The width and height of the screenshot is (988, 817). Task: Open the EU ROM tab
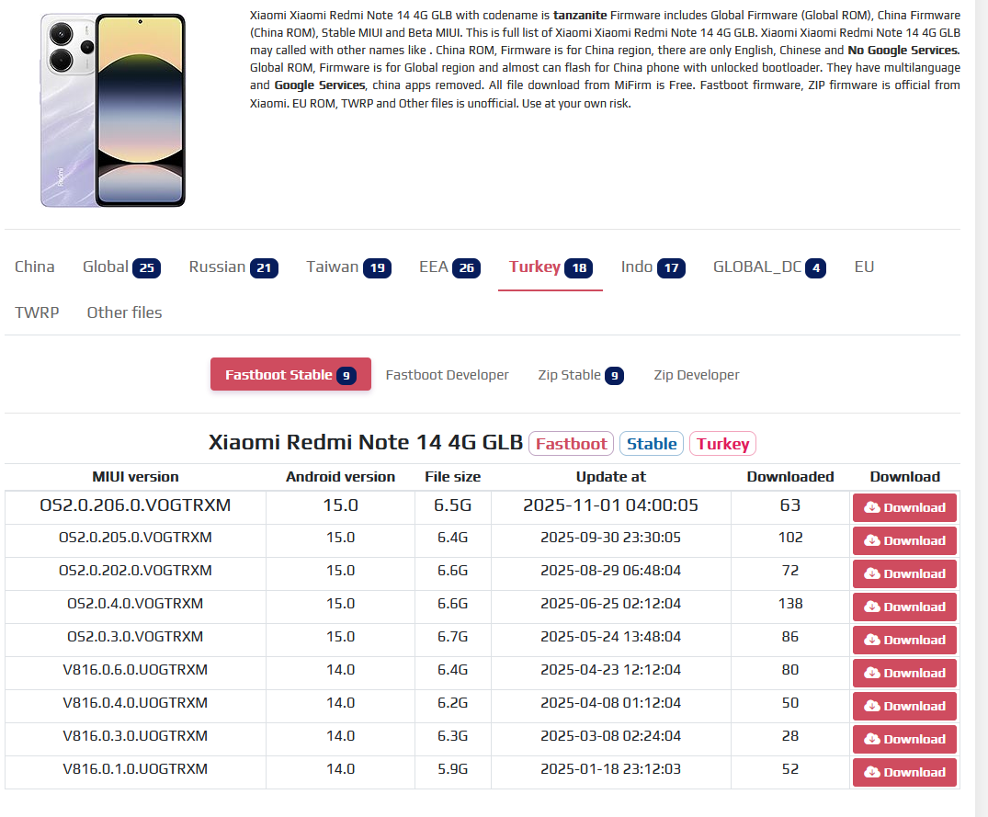click(x=864, y=267)
